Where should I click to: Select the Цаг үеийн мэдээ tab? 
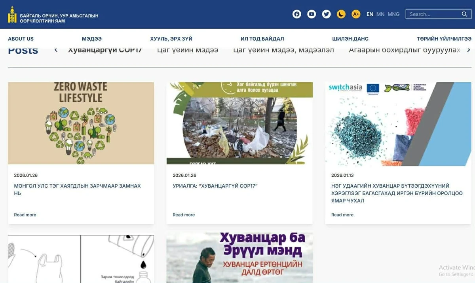pos(188,50)
